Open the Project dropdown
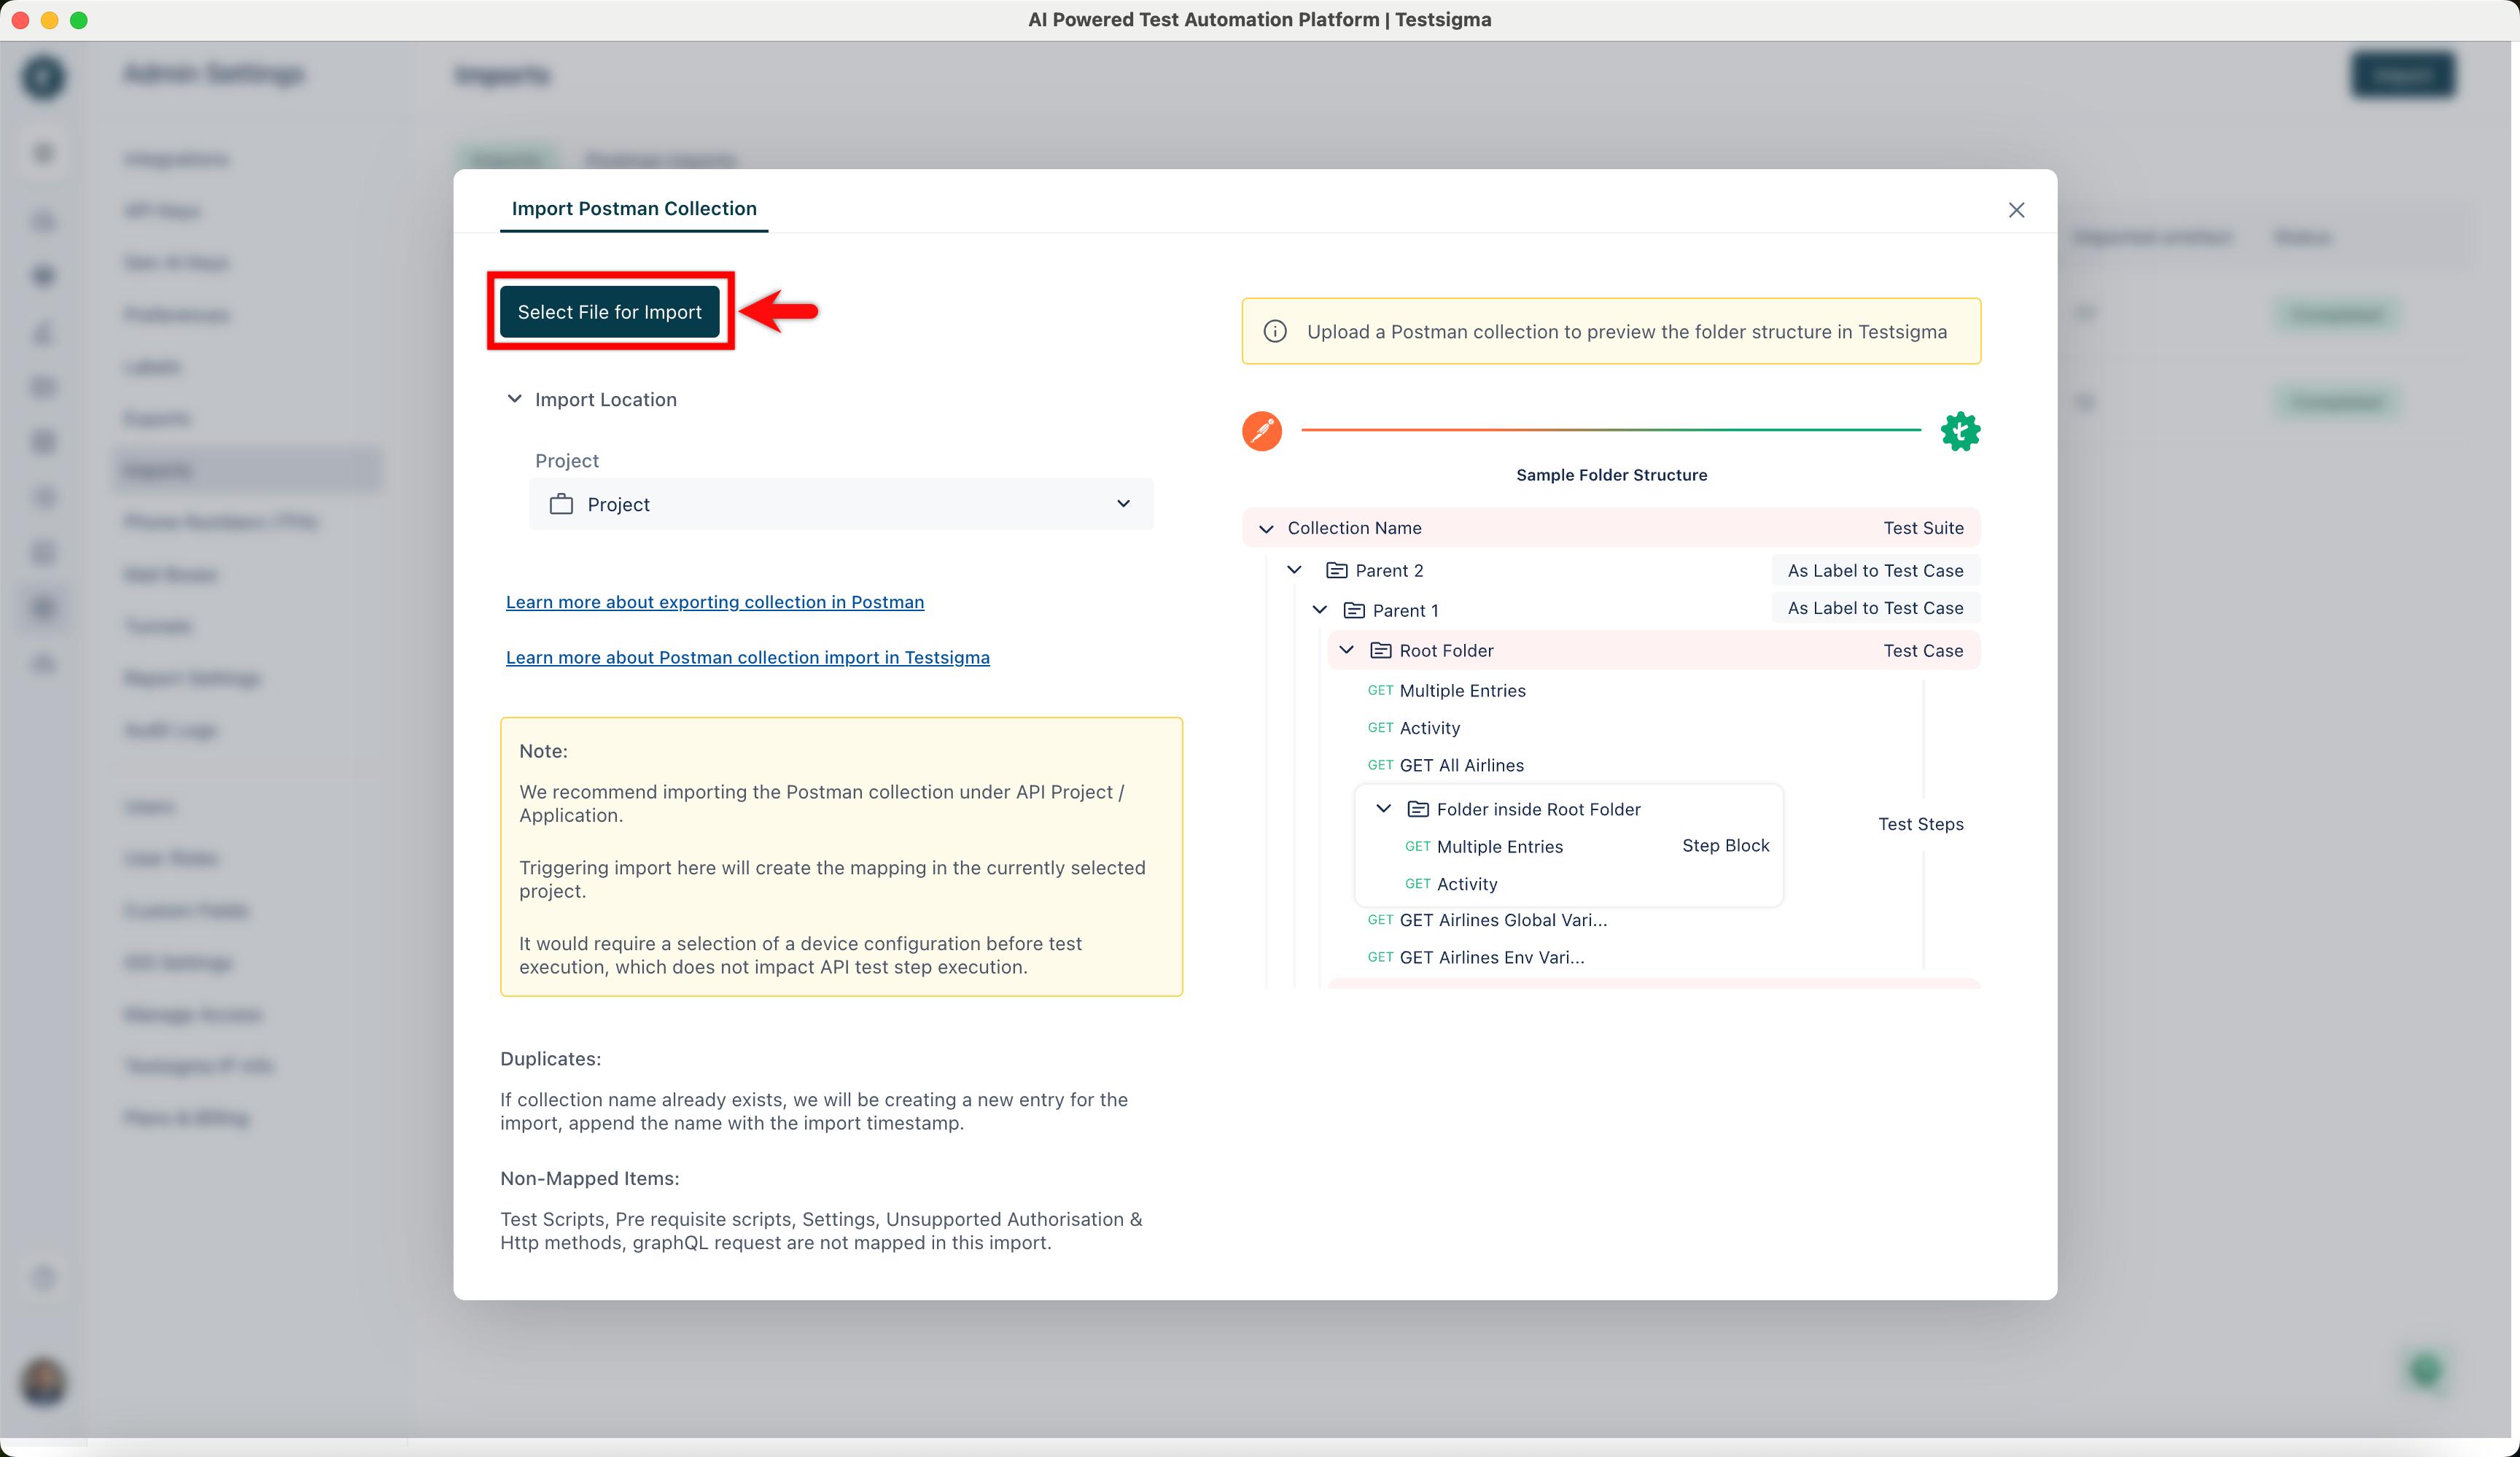Screen dimensions: 2520x1457 [x=841, y=504]
